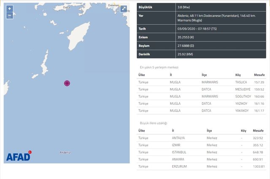
Task: Click the AFAD logo
Action: [18, 157]
